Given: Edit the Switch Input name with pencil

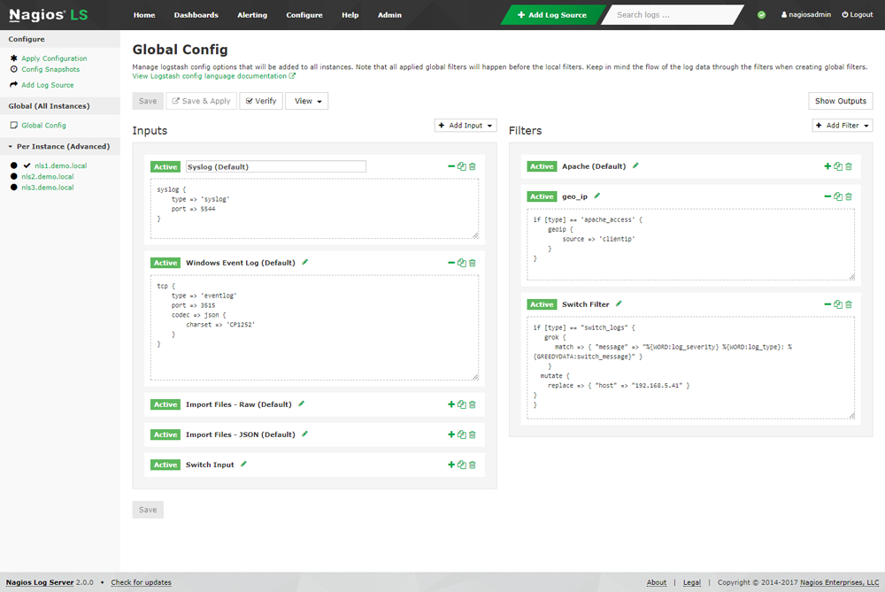Looking at the screenshot, I should pos(244,464).
